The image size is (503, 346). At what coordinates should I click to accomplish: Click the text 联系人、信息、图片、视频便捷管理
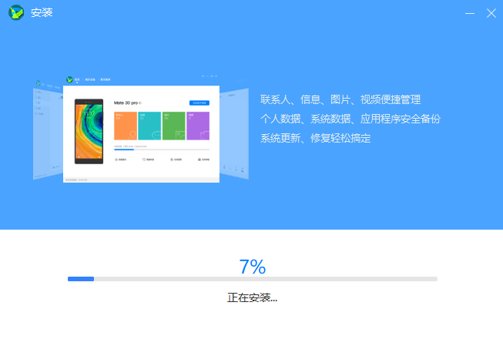pyautogui.click(x=340, y=99)
